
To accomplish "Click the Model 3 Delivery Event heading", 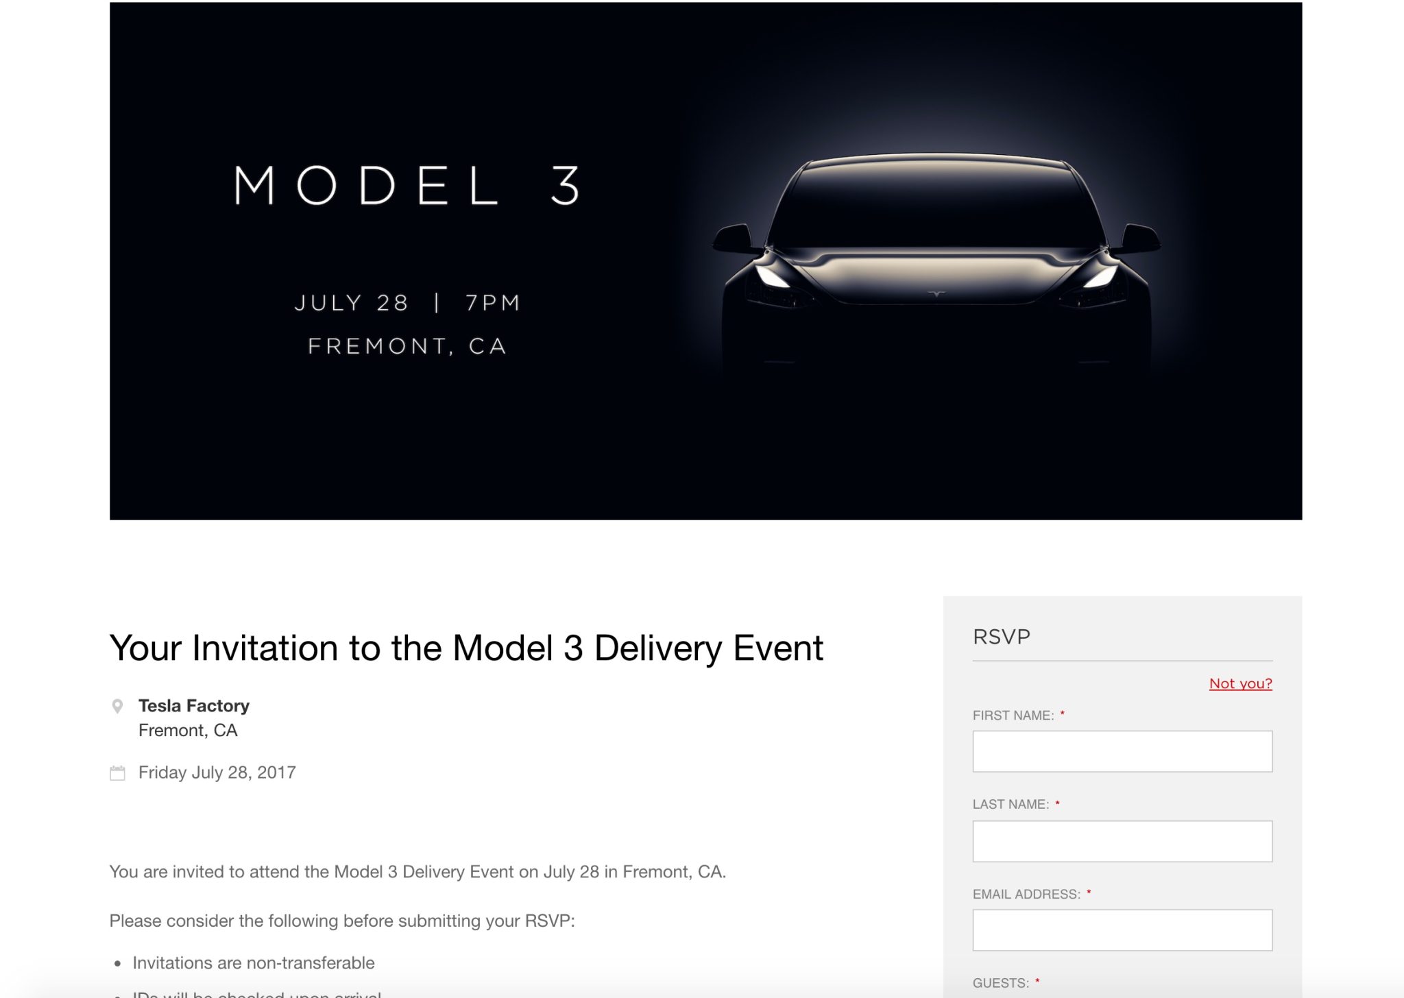I will [x=466, y=648].
